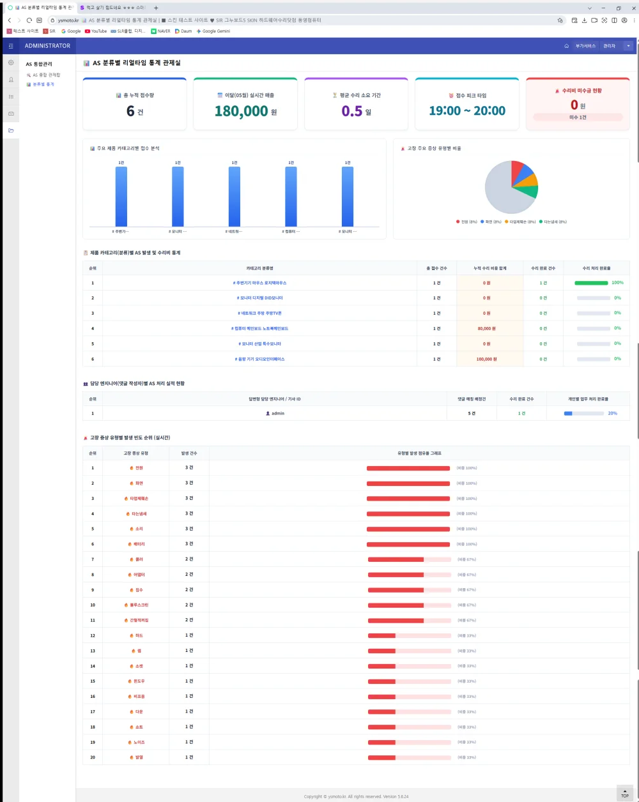Image resolution: width=639 pixels, height=802 pixels.
Task: Go to the home icon in admin header
Action: click(566, 46)
